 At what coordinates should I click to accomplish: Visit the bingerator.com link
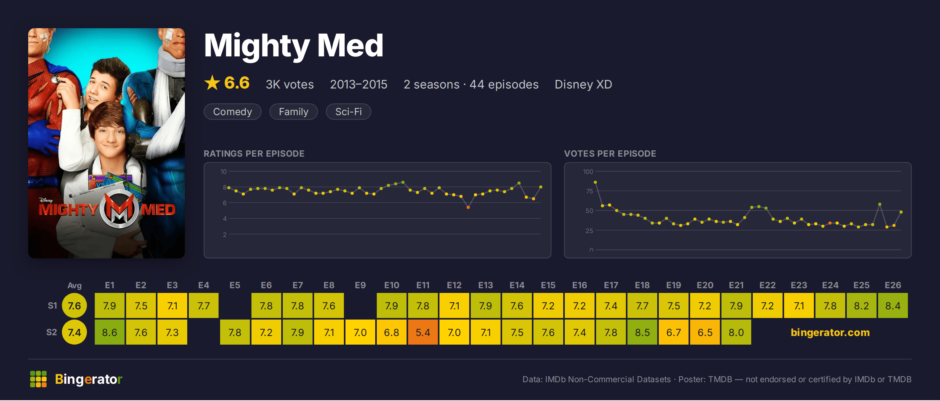pyautogui.click(x=830, y=332)
